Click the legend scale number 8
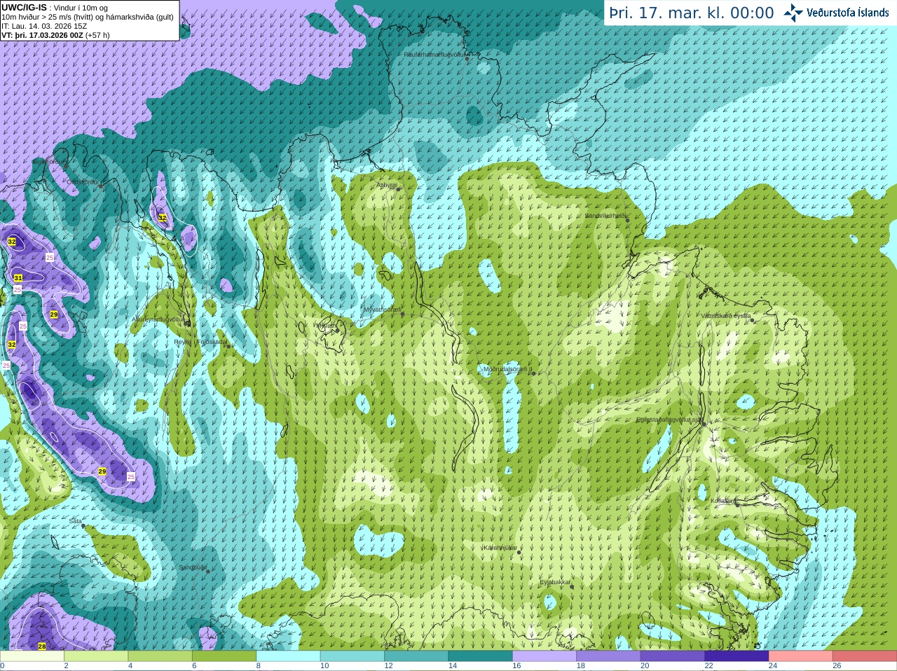 [x=259, y=666]
